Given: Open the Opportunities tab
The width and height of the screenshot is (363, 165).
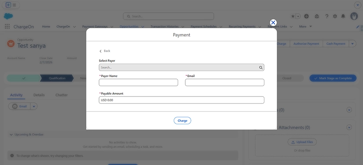Looking at the screenshot, I should click(x=129, y=26).
